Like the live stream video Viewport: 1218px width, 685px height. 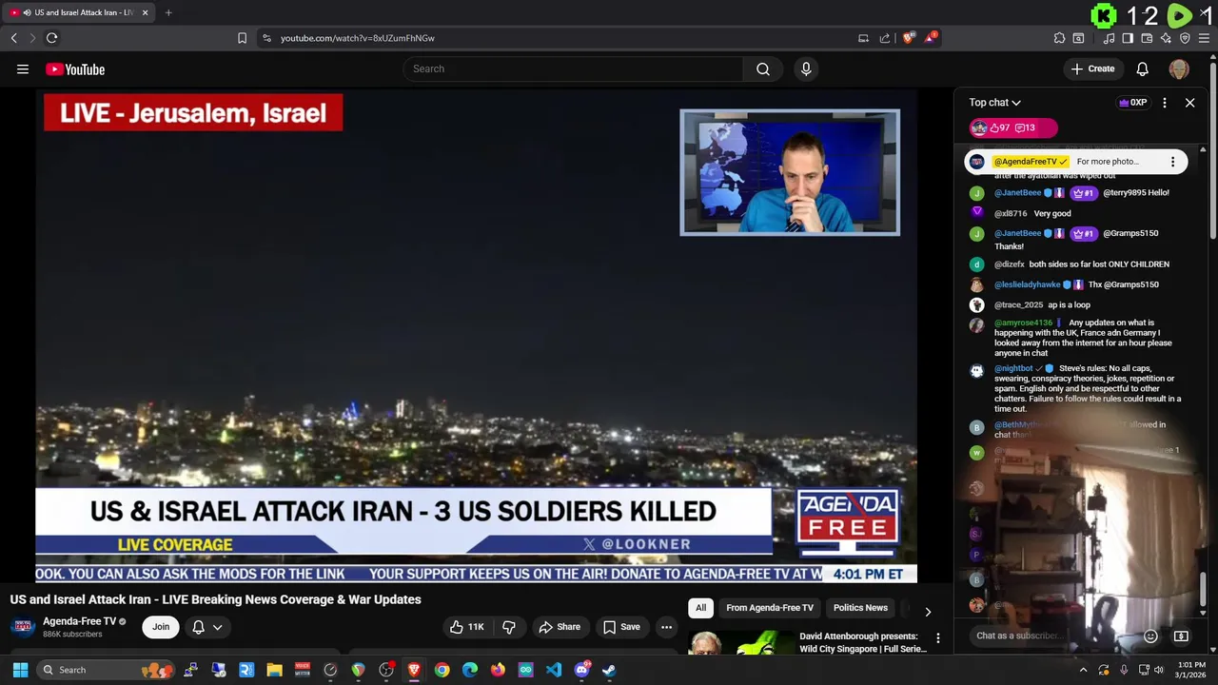467,627
